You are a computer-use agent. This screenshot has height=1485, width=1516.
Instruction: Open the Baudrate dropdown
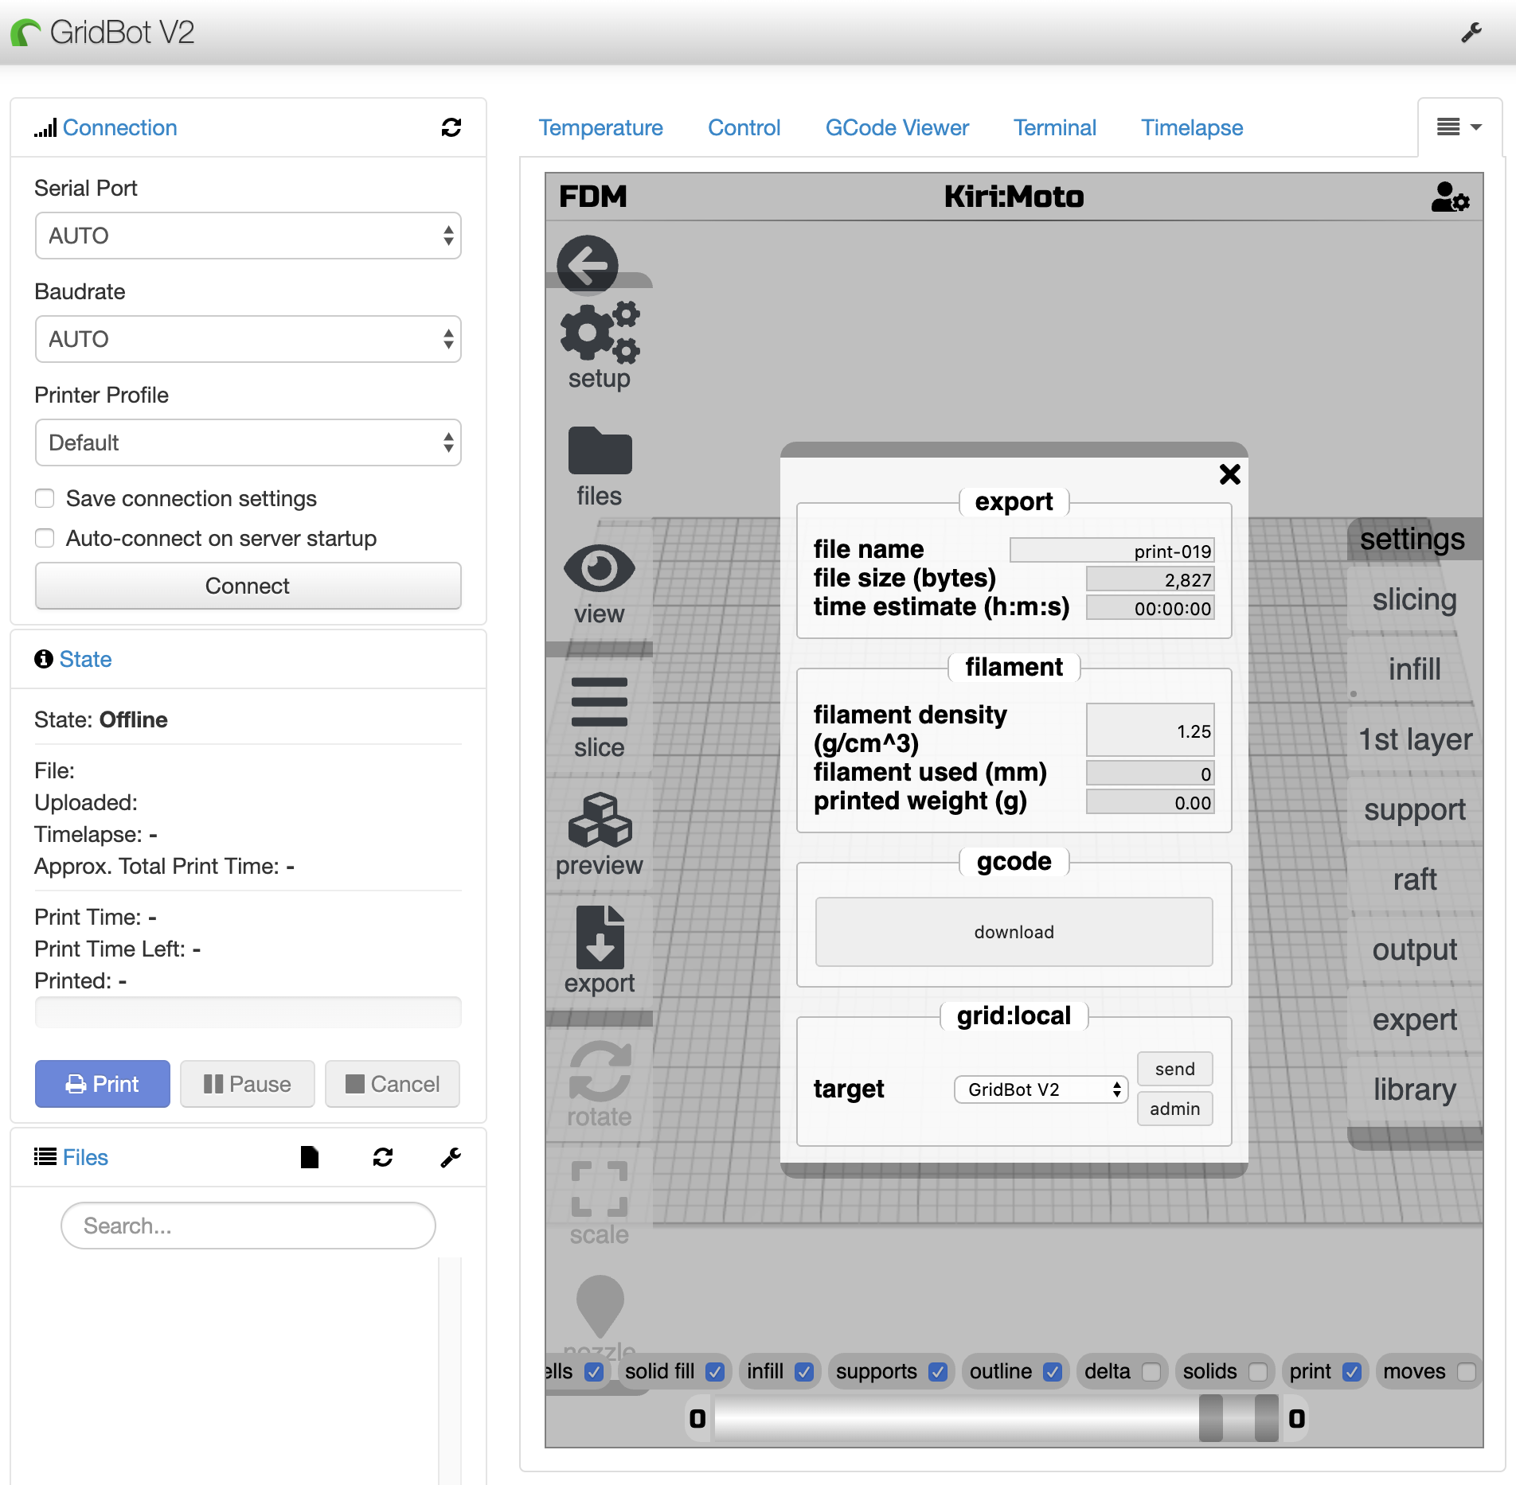[x=248, y=339]
